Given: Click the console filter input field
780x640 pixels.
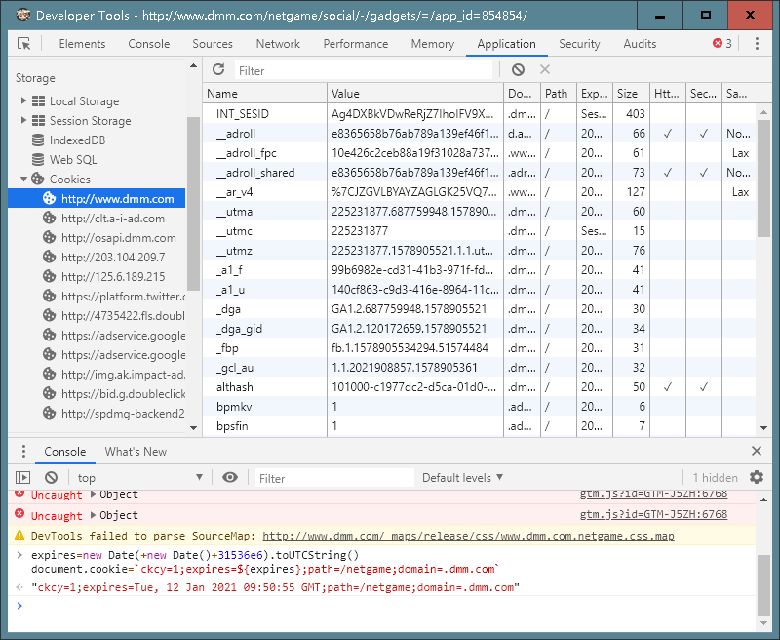Looking at the screenshot, I should 334,478.
